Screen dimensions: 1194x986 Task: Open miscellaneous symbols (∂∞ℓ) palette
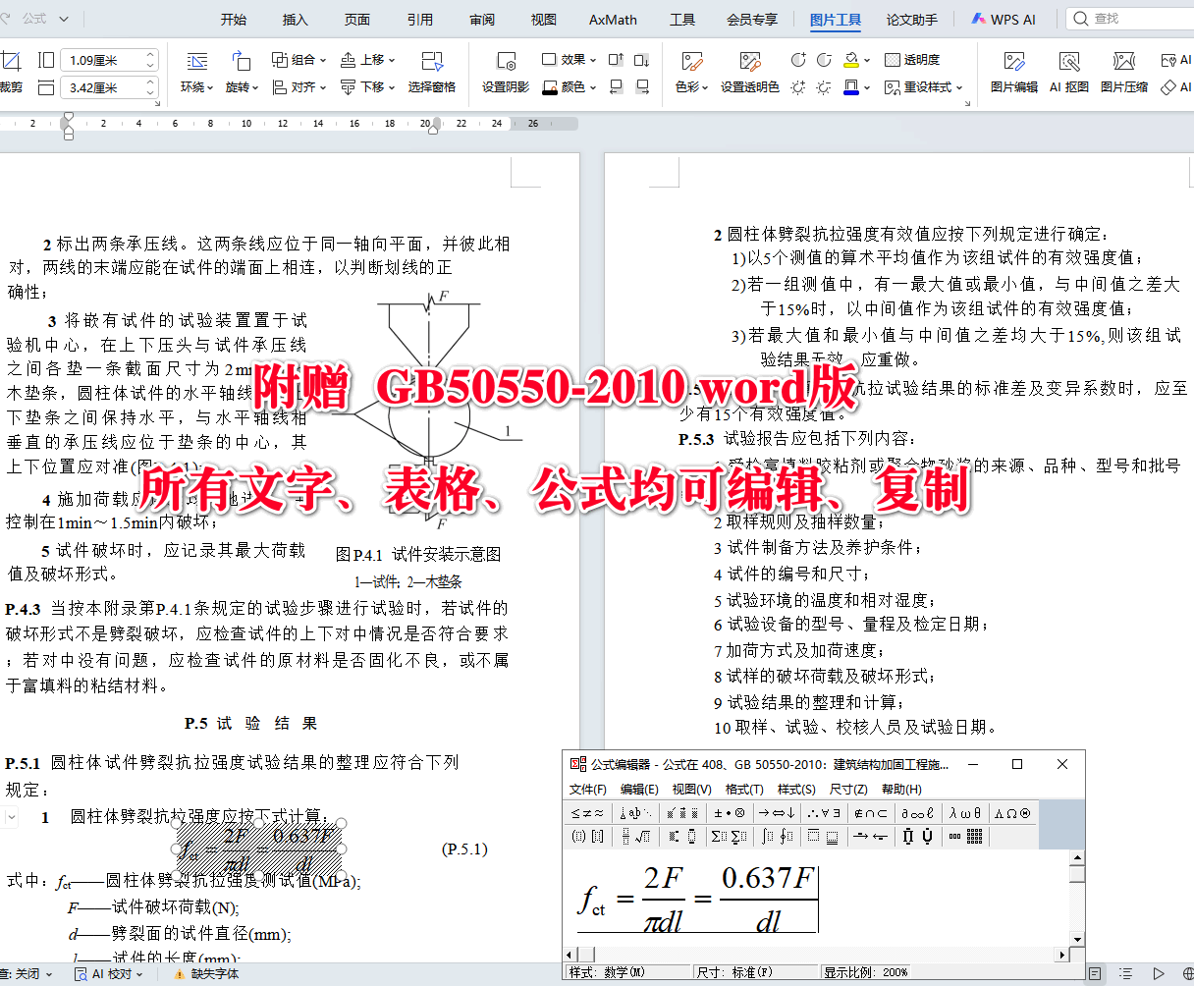click(918, 812)
